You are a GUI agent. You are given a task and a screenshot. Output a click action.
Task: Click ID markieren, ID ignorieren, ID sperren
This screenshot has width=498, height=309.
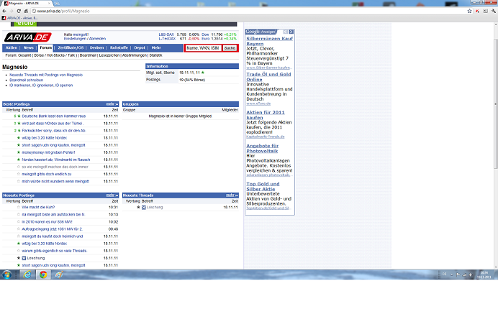(41, 86)
